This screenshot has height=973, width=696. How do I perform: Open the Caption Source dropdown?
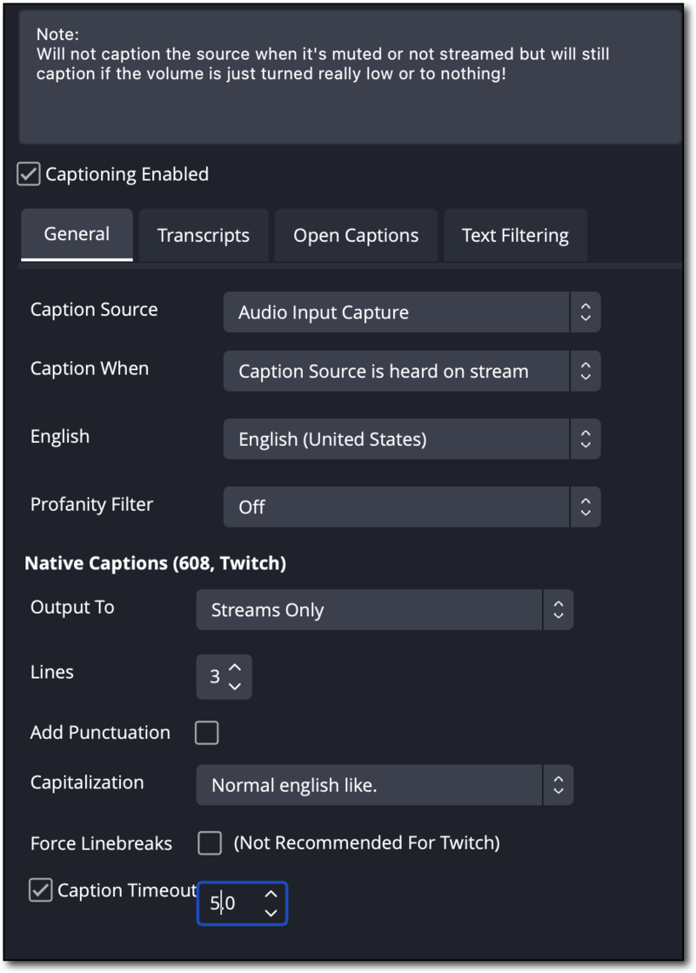[412, 312]
